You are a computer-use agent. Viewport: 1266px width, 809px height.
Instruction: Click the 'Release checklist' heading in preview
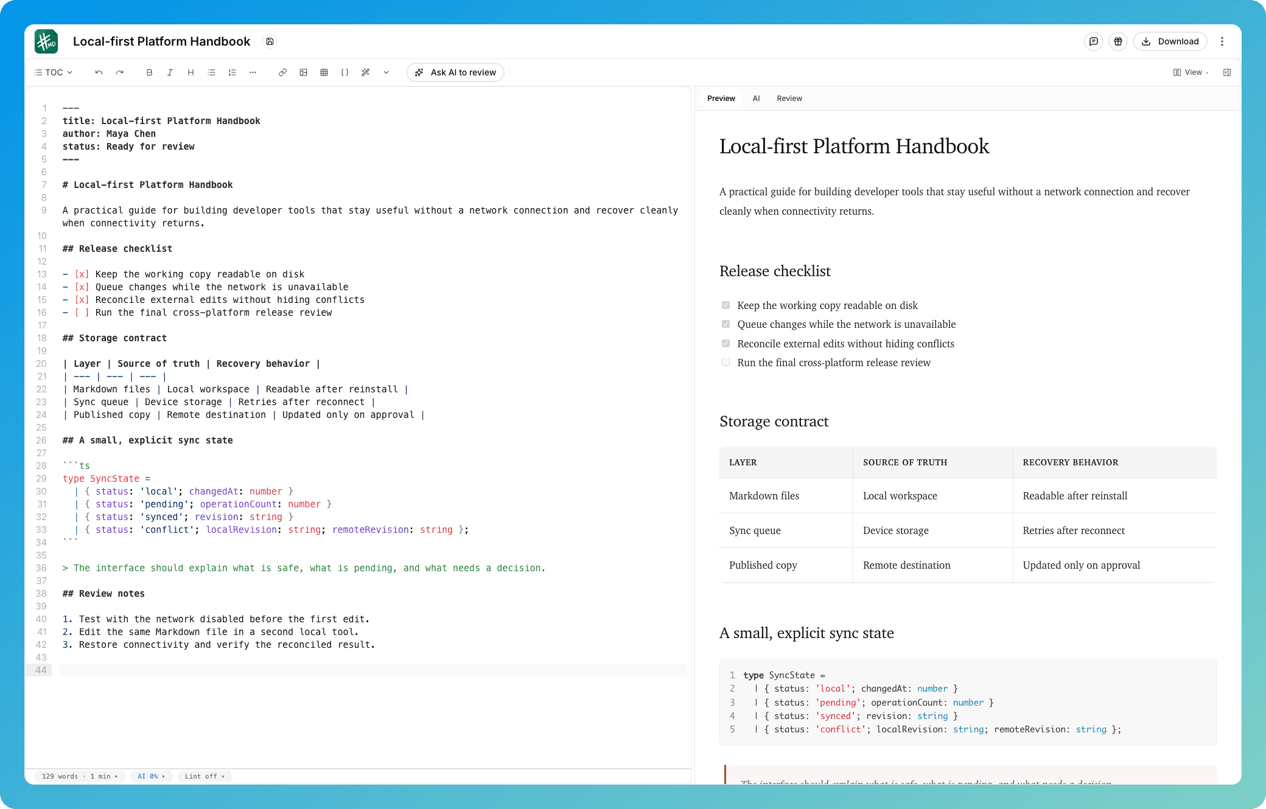tap(775, 271)
